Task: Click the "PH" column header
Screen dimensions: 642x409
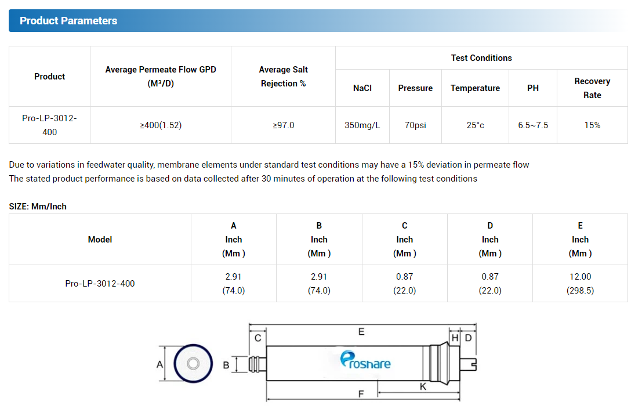Action: (x=532, y=88)
